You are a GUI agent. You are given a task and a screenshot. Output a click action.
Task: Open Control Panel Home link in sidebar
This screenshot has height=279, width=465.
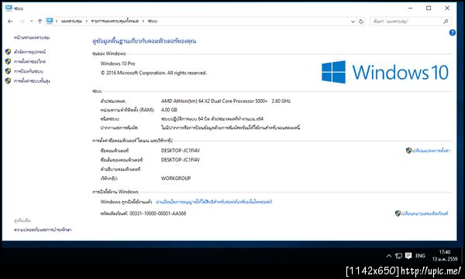pyautogui.click(x=32, y=38)
